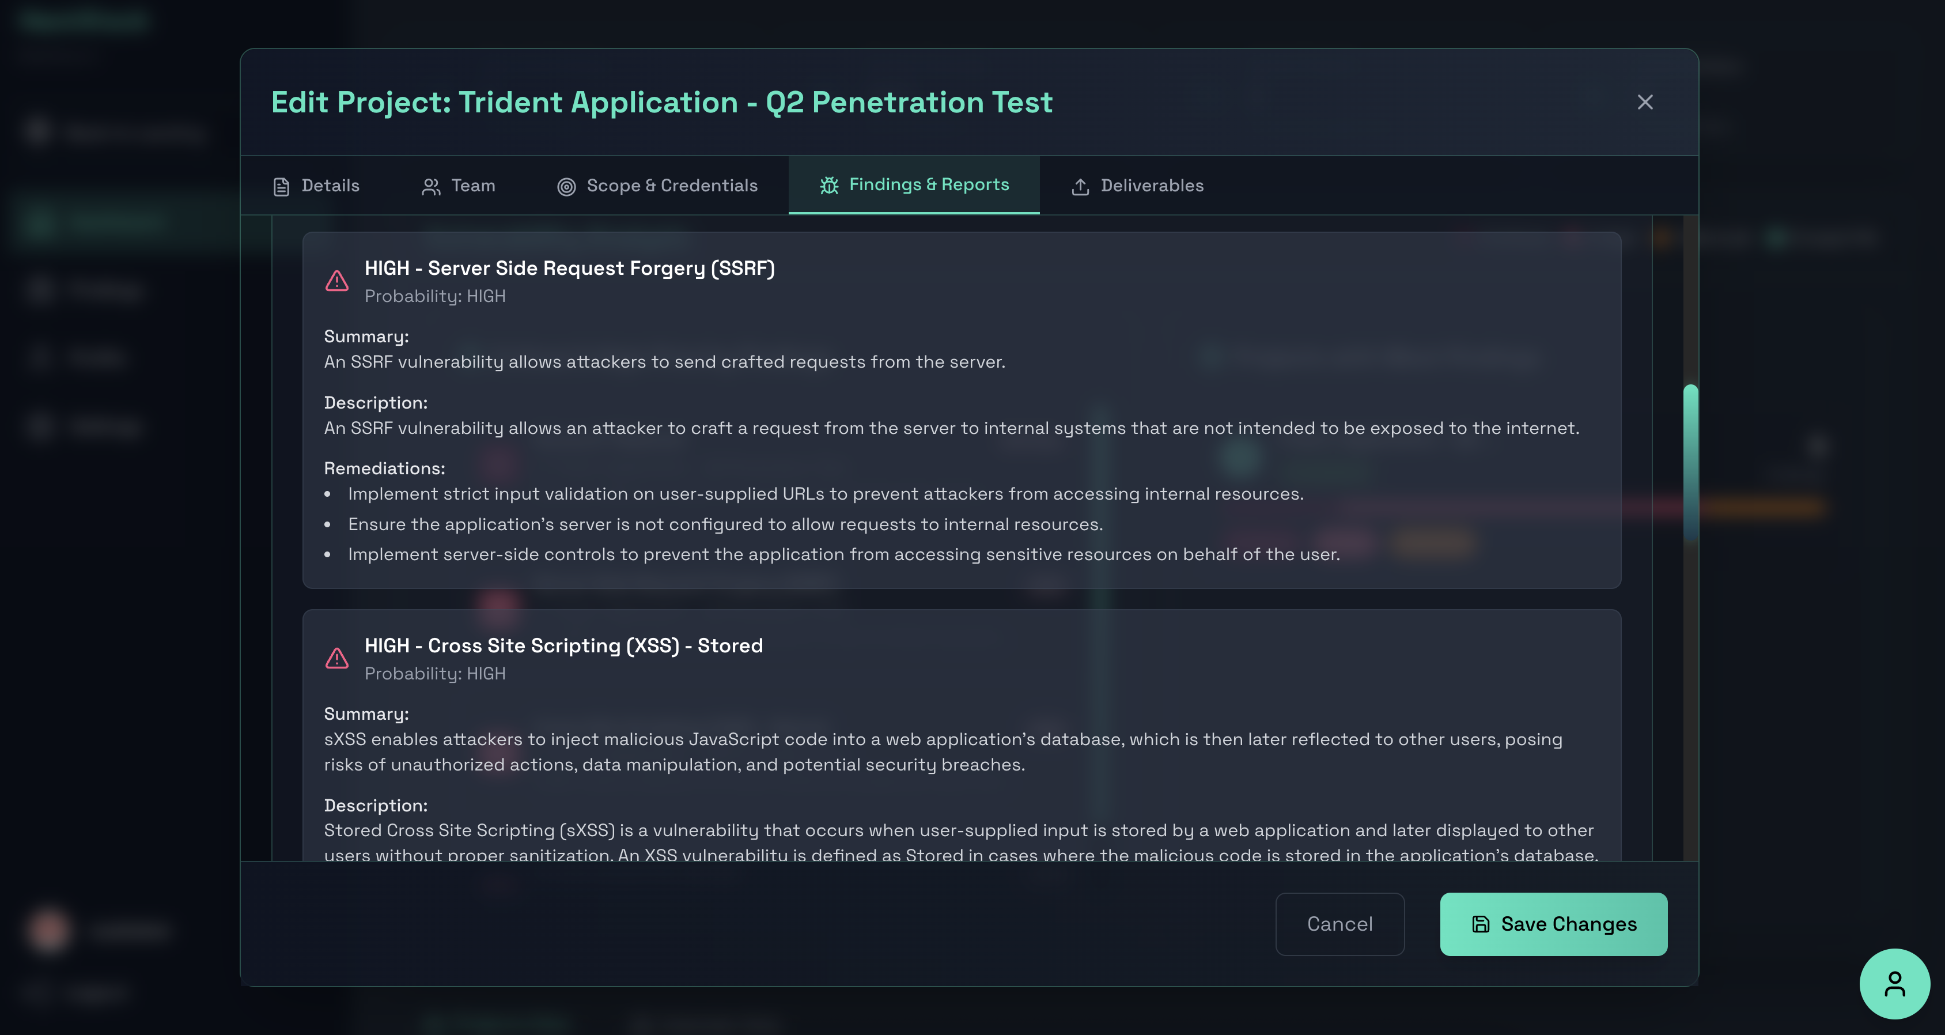Click the target icon on Scope & Credentials tab
The width and height of the screenshot is (1945, 1035).
pyautogui.click(x=567, y=185)
